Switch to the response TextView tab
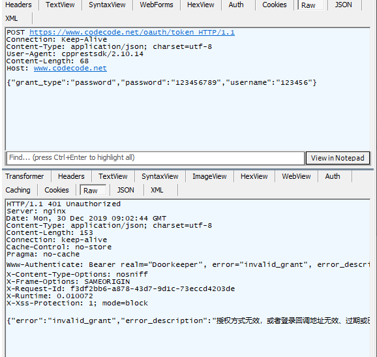 pos(113,176)
